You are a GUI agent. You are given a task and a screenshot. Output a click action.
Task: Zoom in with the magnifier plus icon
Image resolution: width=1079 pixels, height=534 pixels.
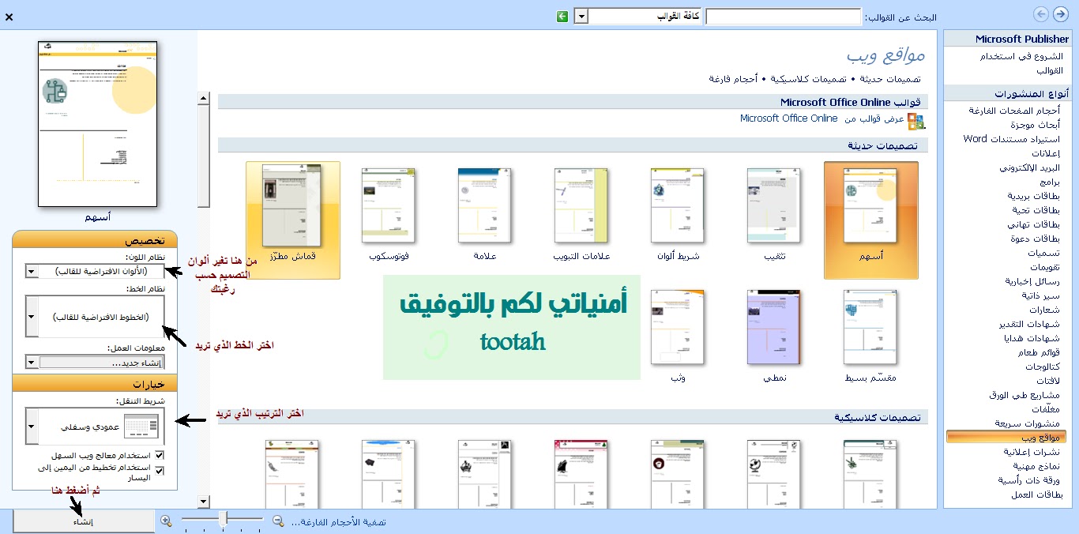[x=166, y=519]
